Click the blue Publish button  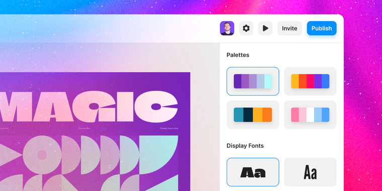pos(322,28)
